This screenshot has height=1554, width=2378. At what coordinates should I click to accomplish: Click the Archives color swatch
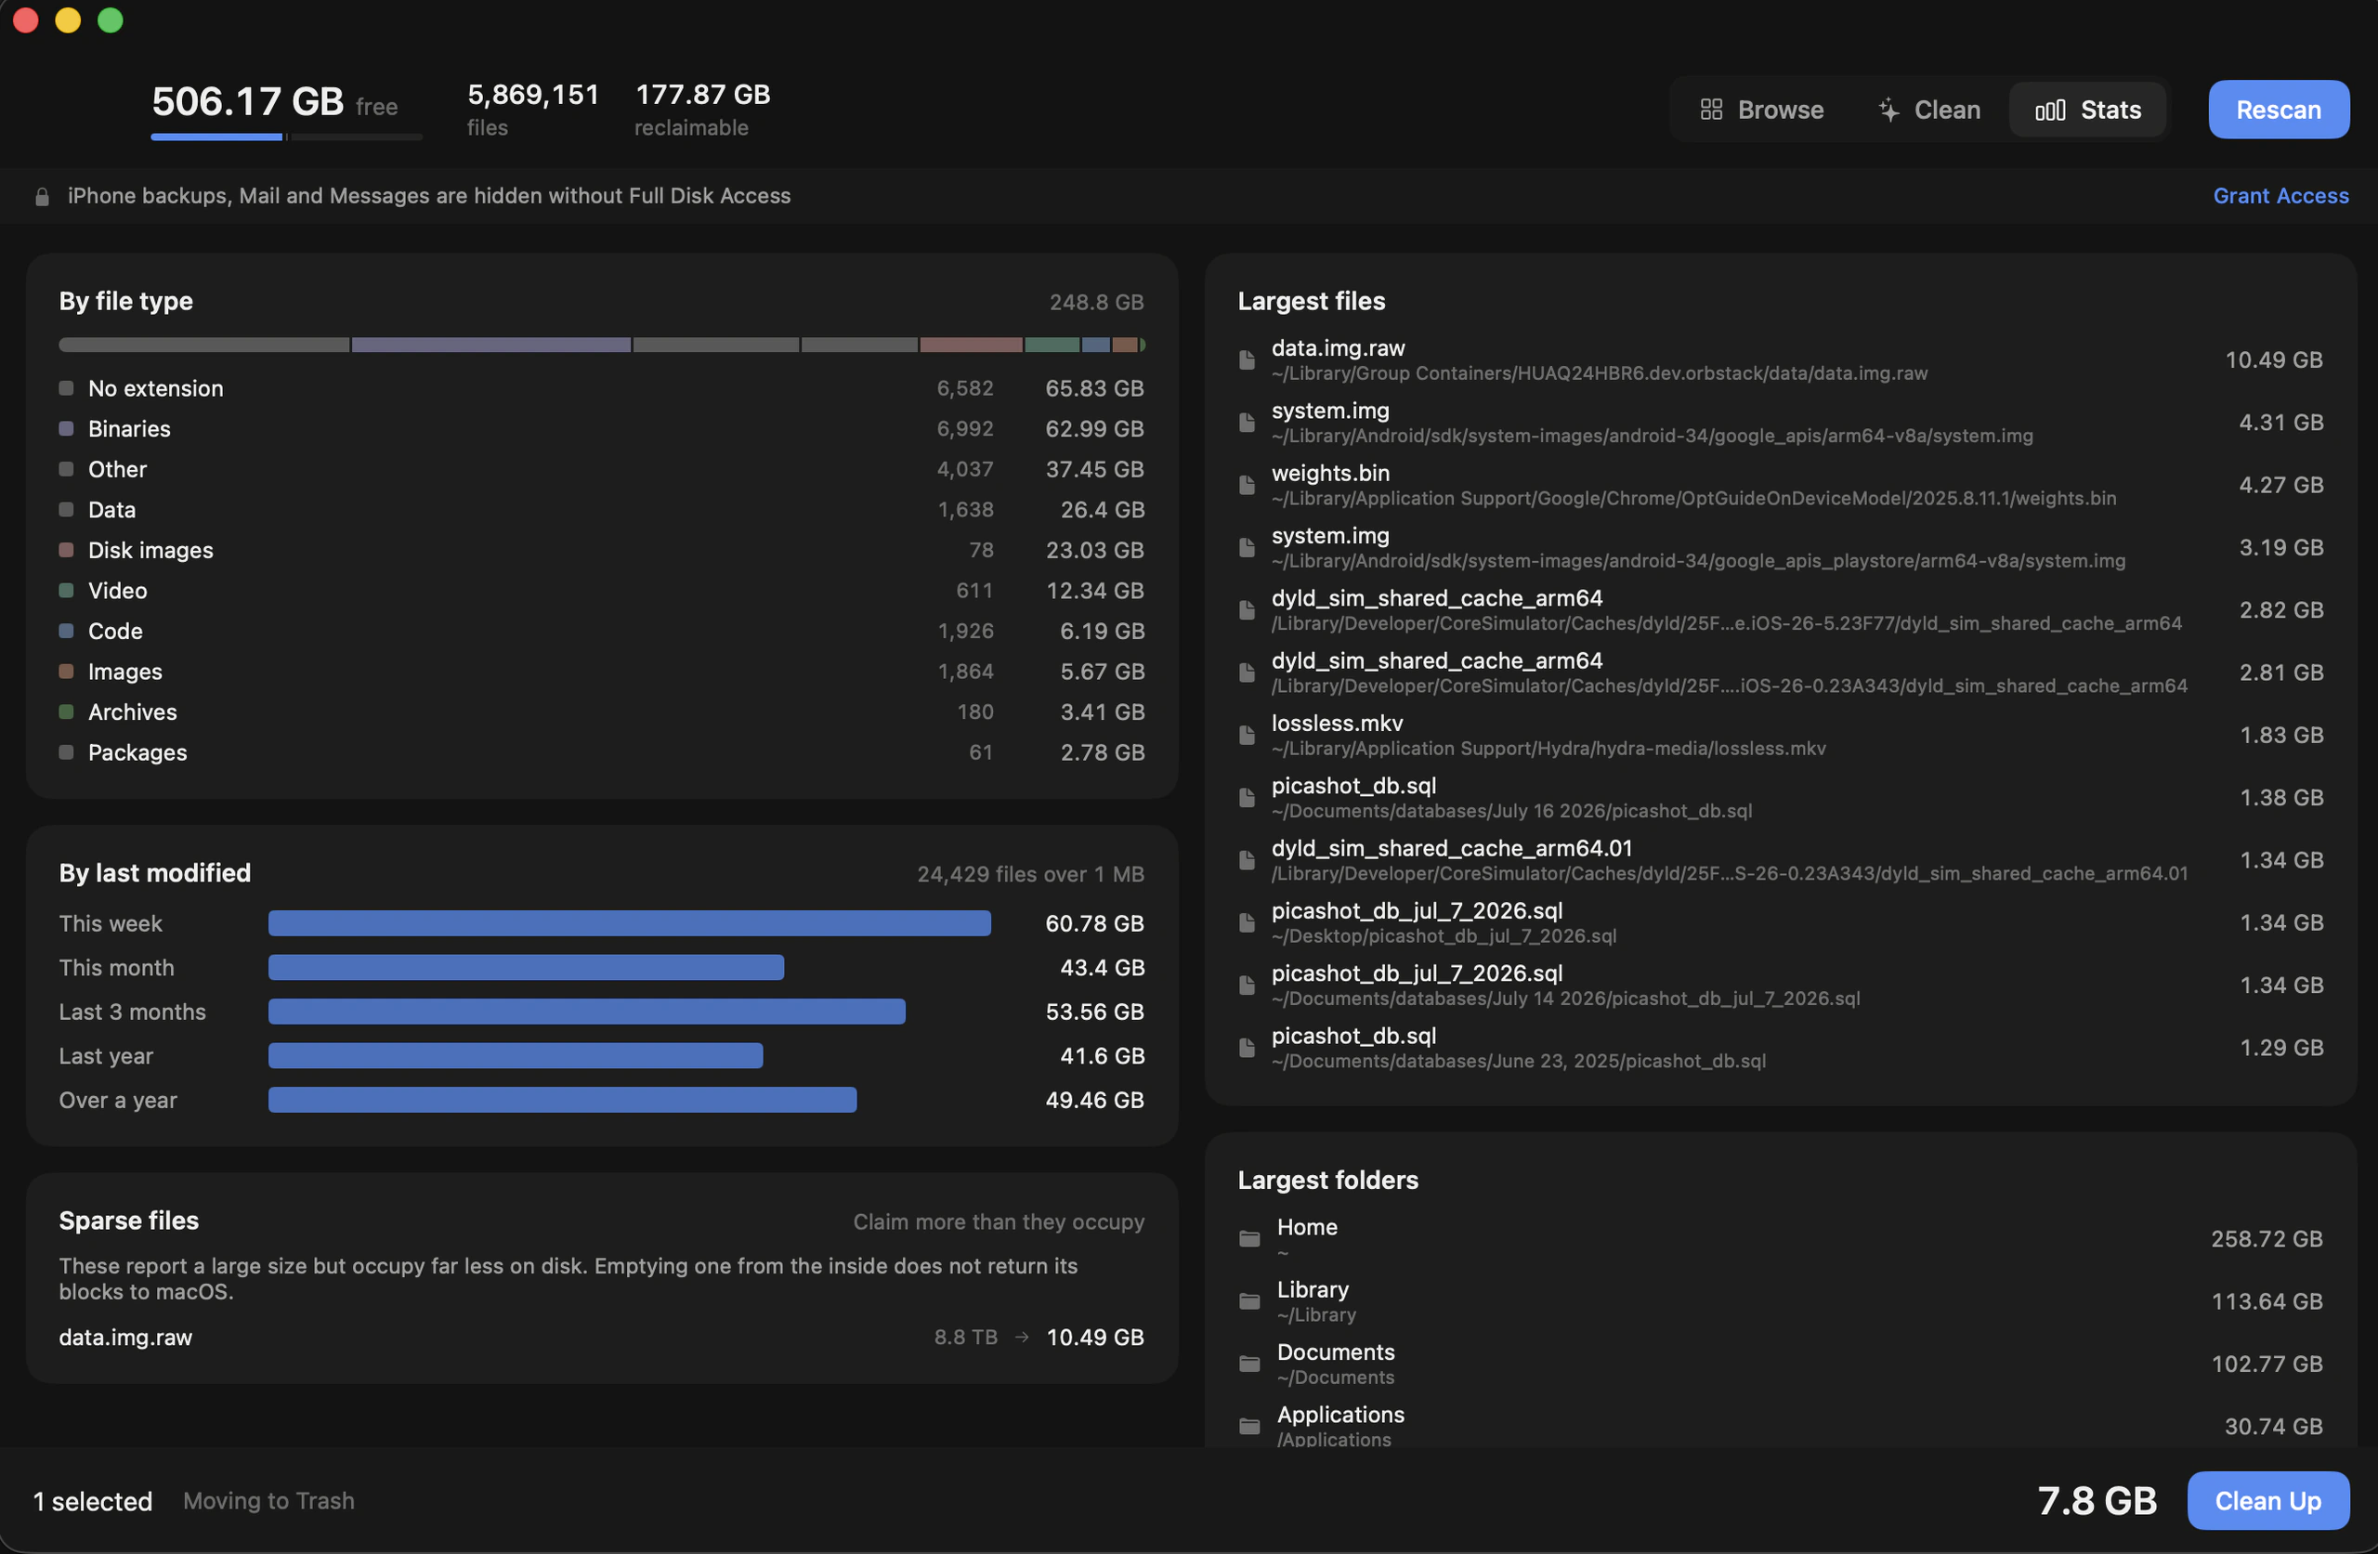66,712
